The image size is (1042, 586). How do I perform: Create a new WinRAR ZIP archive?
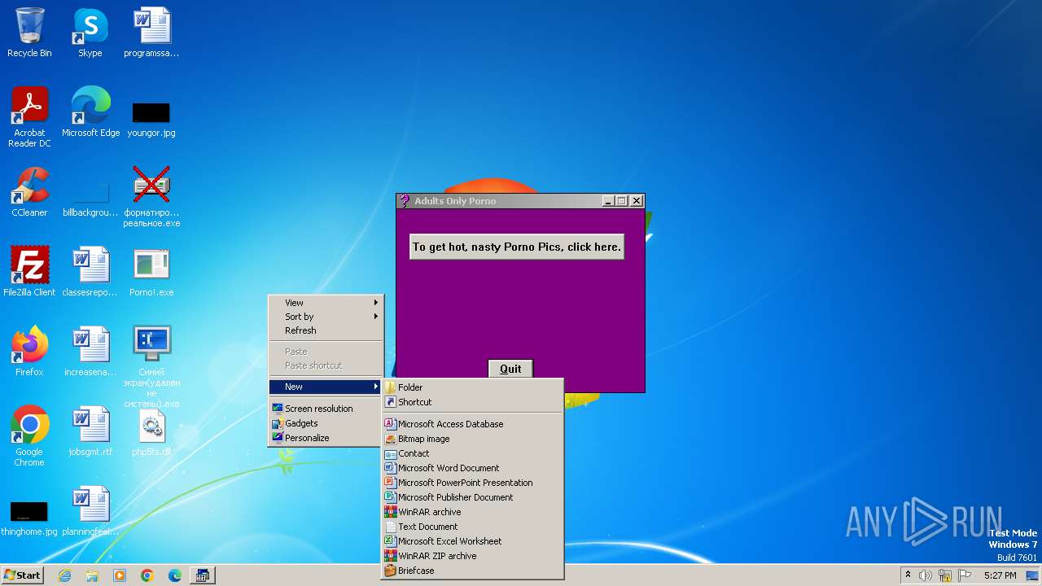click(x=472, y=556)
